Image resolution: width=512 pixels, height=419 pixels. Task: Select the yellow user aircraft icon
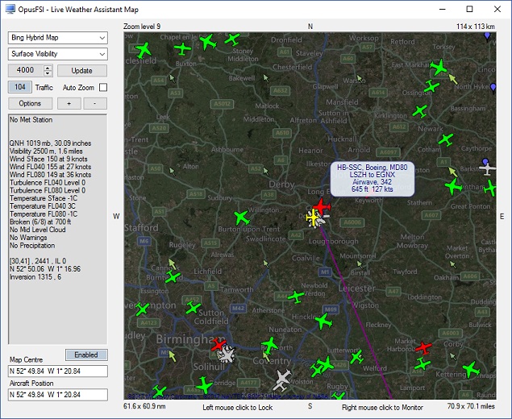tap(313, 218)
